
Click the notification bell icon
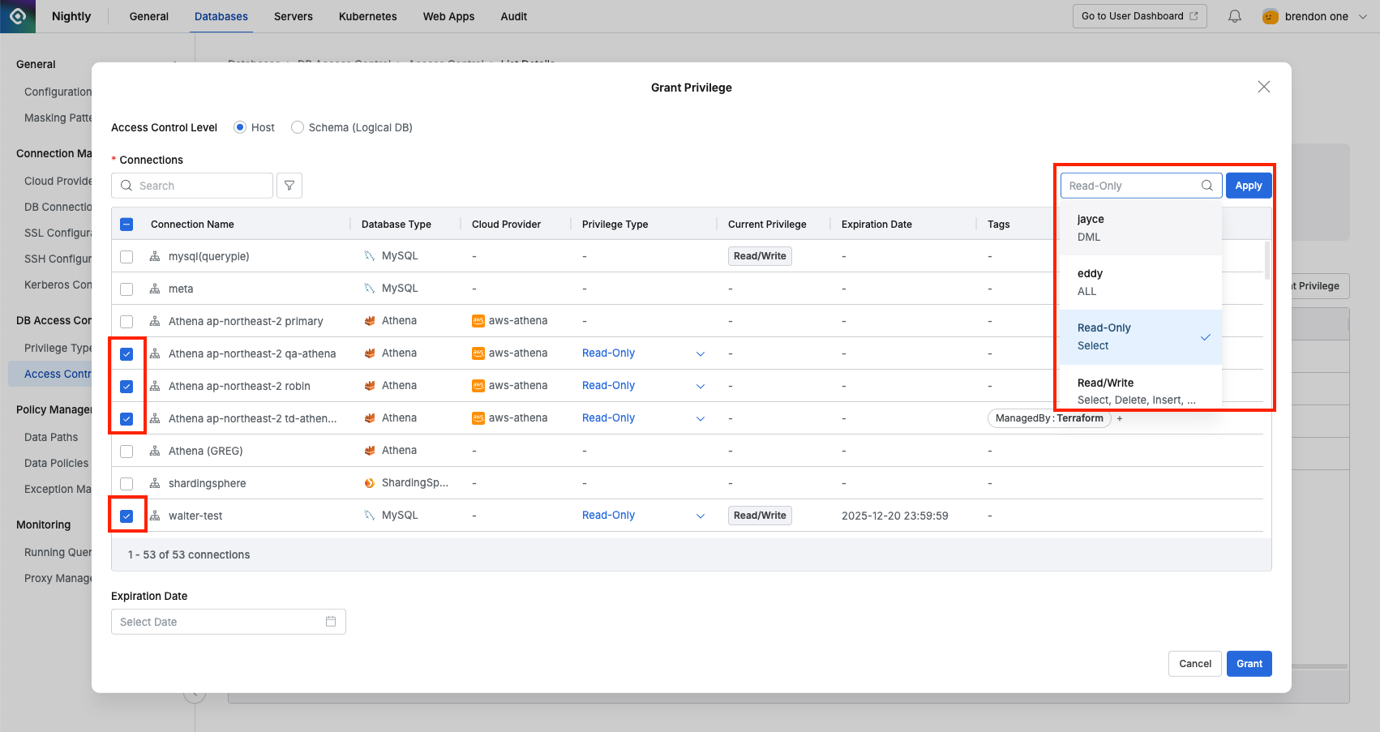tap(1234, 16)
